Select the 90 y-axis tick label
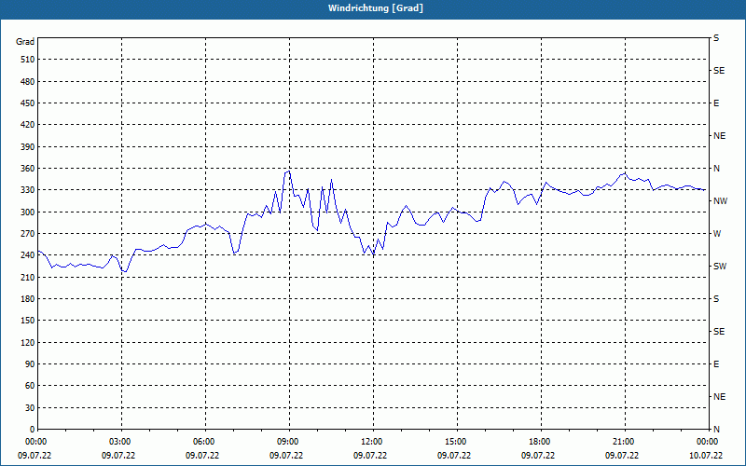746x466 pixels. point(30,363)
